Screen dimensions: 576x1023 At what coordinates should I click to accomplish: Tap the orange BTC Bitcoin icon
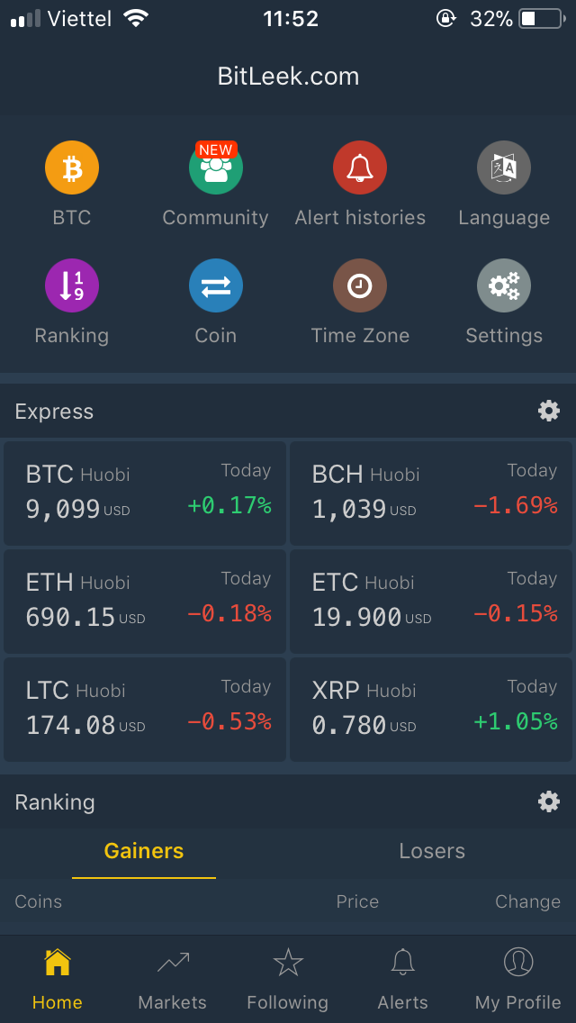point(72,168)
